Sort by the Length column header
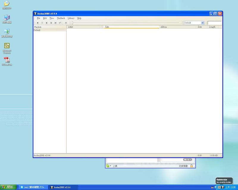 pos(213,27)
